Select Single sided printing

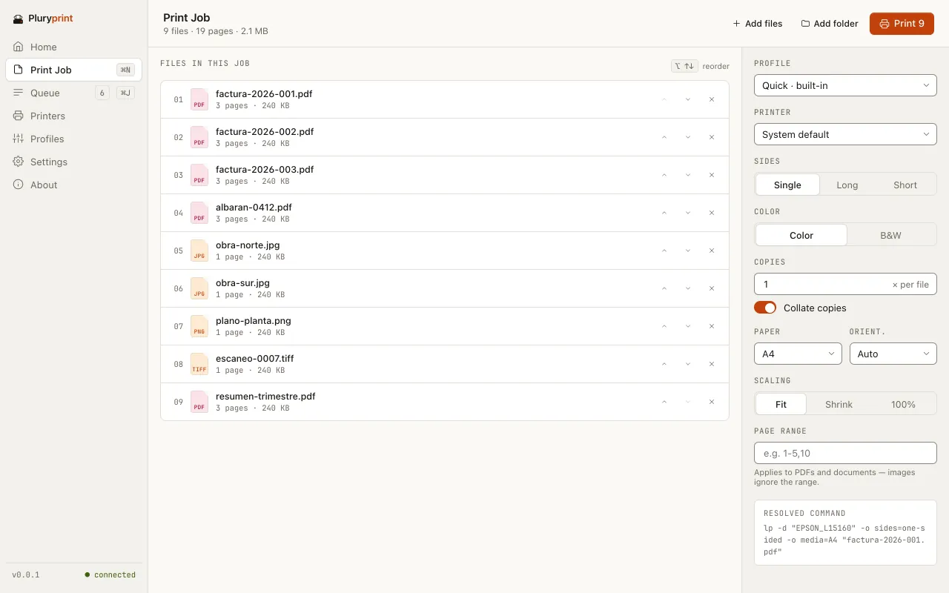tap(787, 185)
